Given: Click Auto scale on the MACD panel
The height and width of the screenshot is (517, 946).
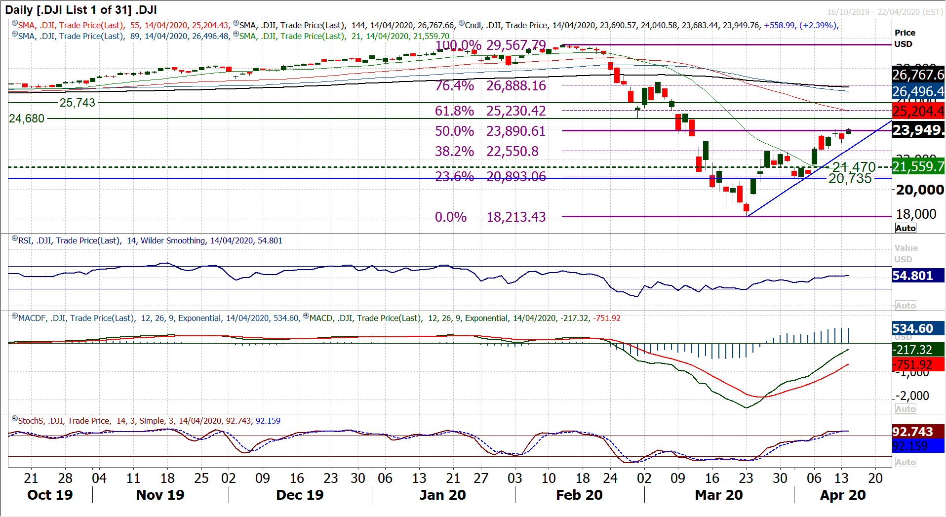Looking at the screenshot, I should tap(906, 409).
